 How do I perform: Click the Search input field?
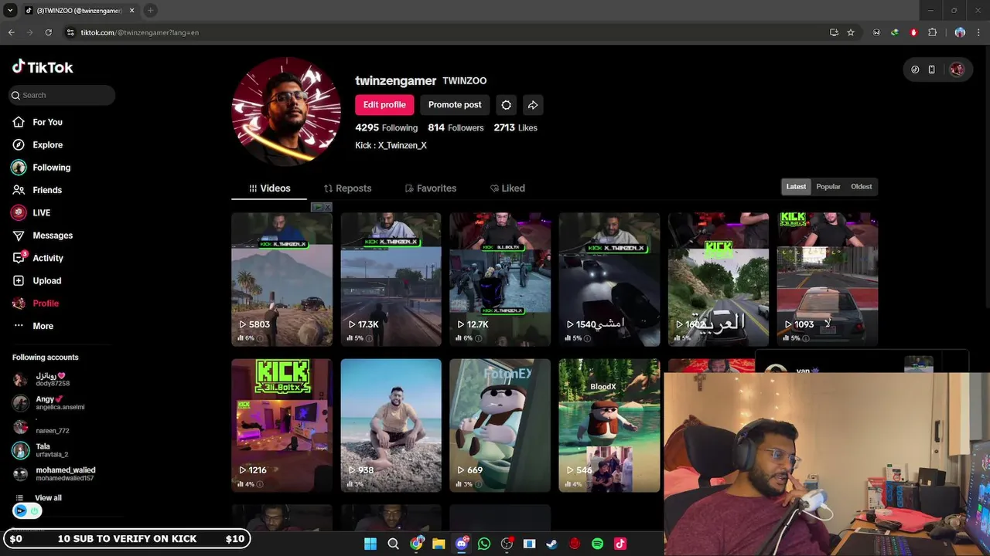[x=62, y=95]
